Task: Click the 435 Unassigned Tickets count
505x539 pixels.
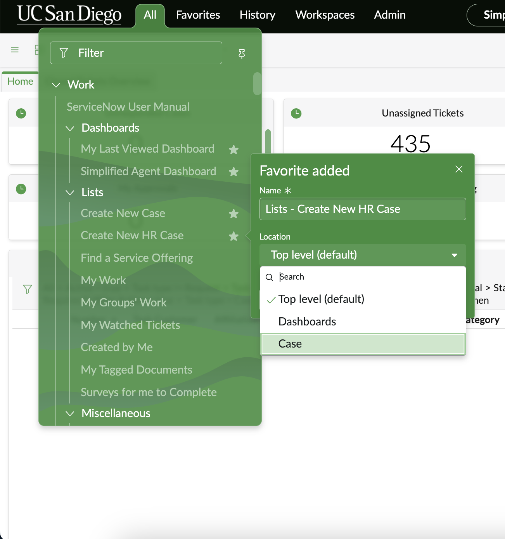Action: click(410, 144)
